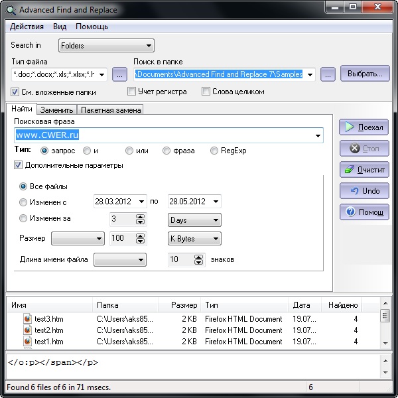The height and width of the screenshot is (398, 398).
Task: Click the Очистит clear button
Action: click(364, 169)
